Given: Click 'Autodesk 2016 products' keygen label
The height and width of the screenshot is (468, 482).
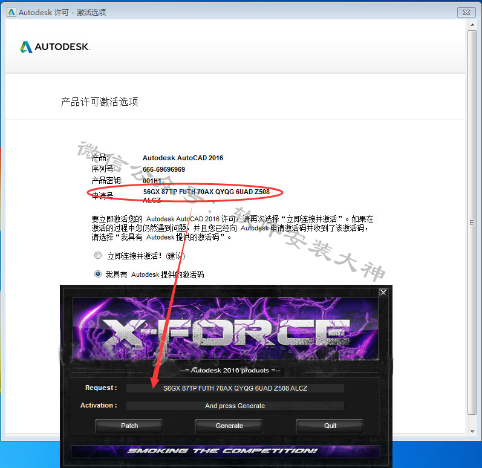Looking at the screenshot, I should coord(230,370).
